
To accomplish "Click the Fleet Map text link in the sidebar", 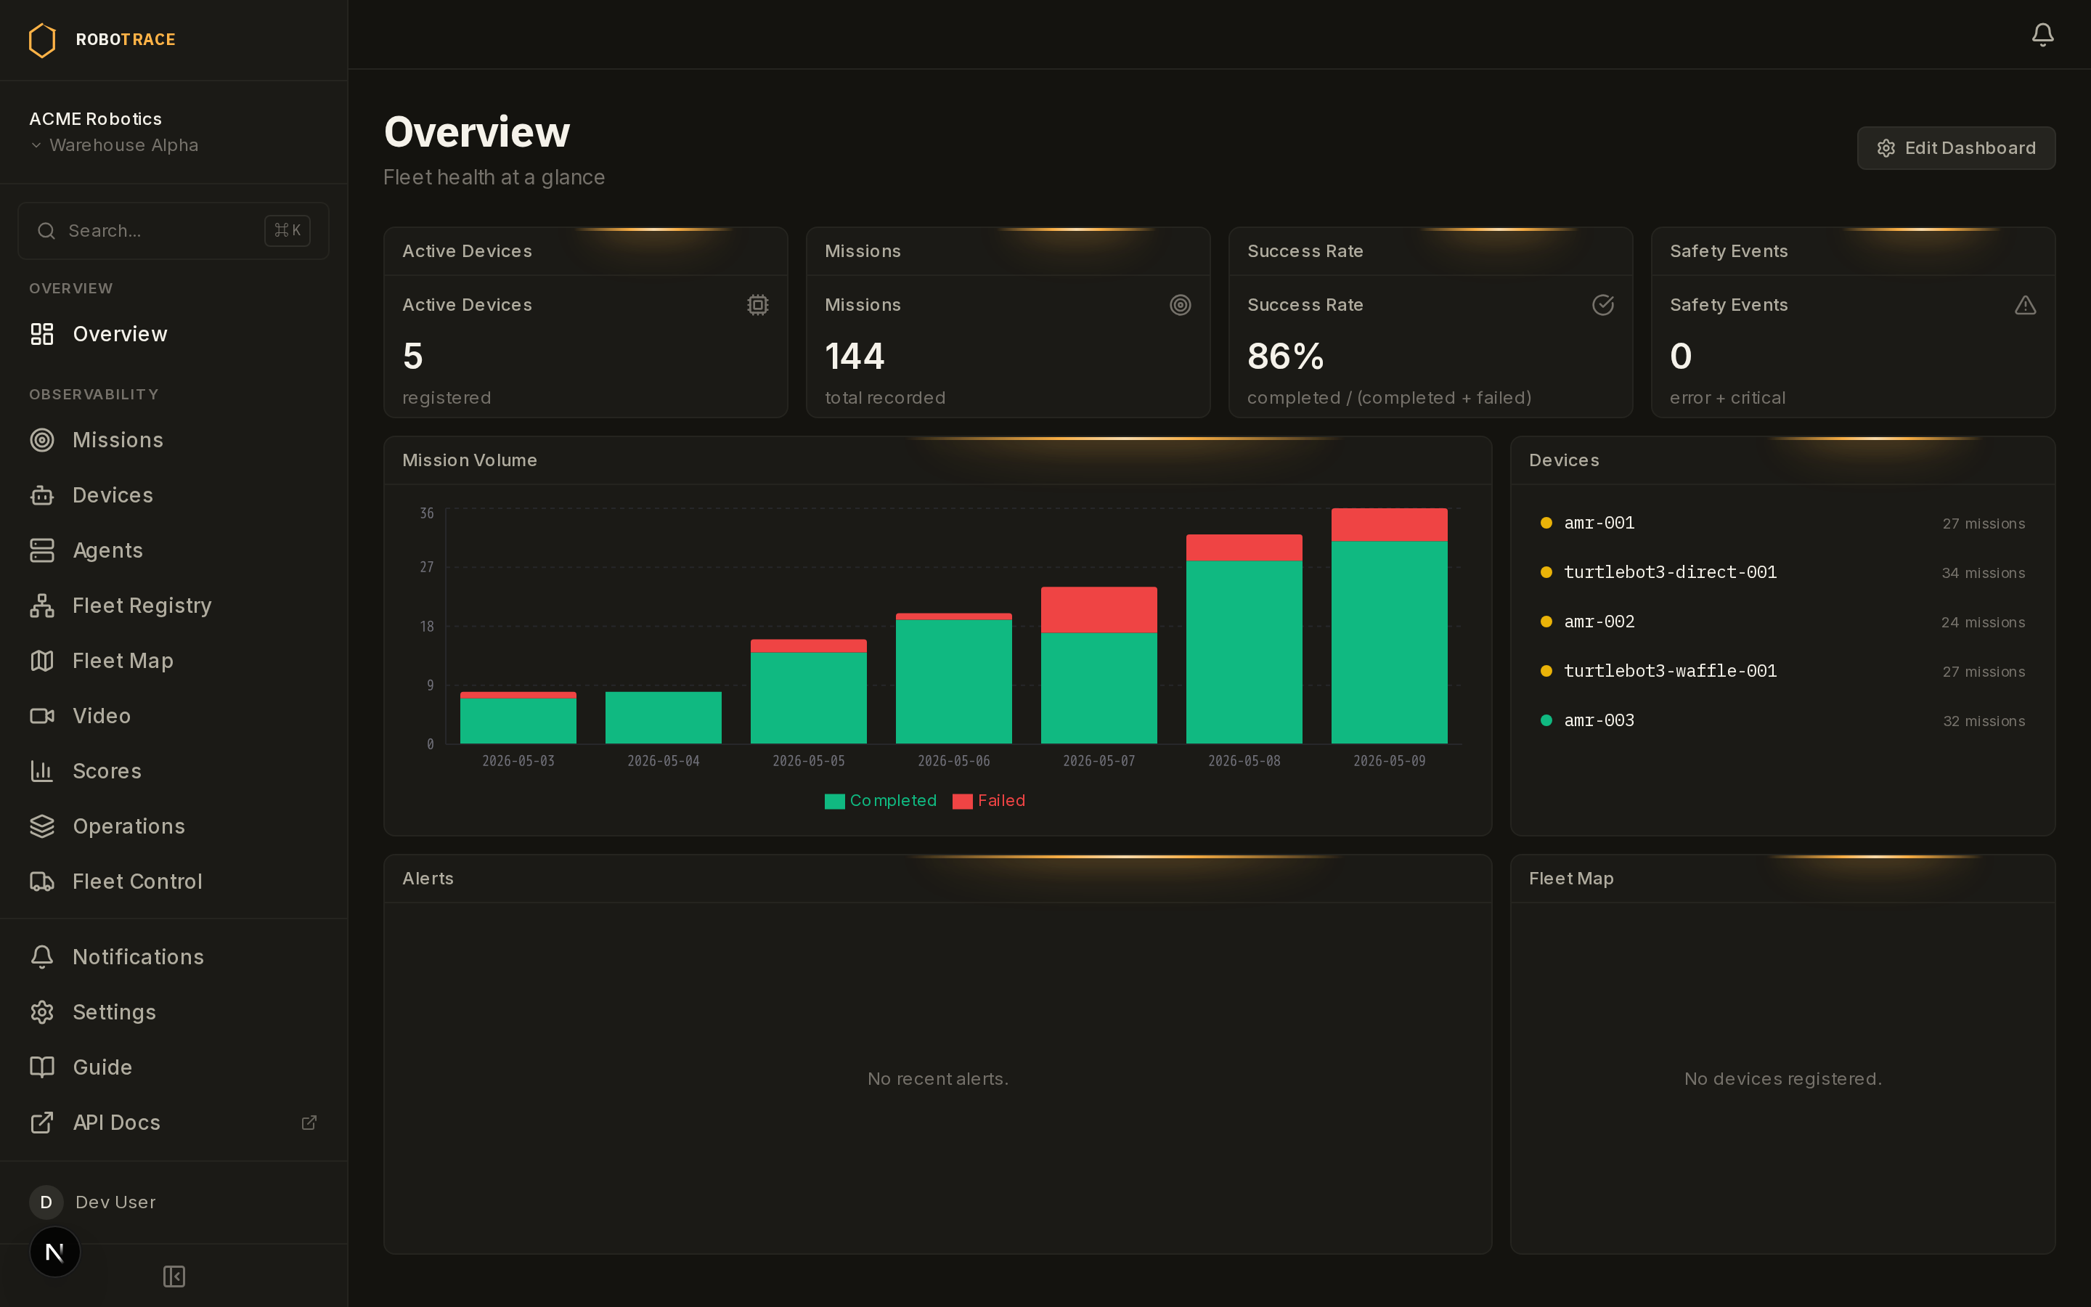I will coord(123,661).
